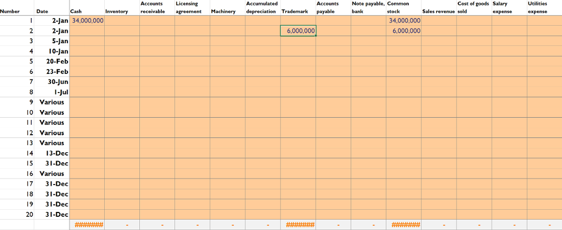Click the 31-Dec date in row 17
562x230 pixels.
pos(52,184)
